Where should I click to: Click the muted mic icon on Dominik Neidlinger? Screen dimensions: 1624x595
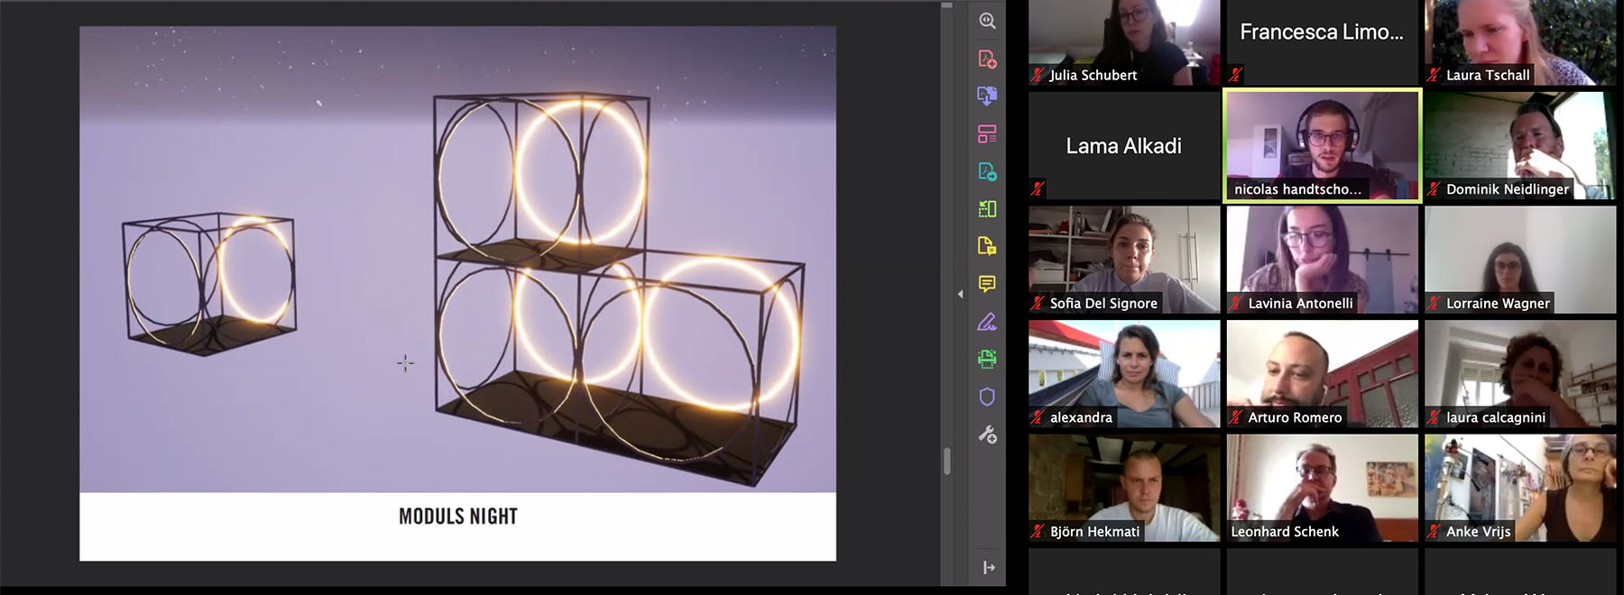[x=1435, y=188]
